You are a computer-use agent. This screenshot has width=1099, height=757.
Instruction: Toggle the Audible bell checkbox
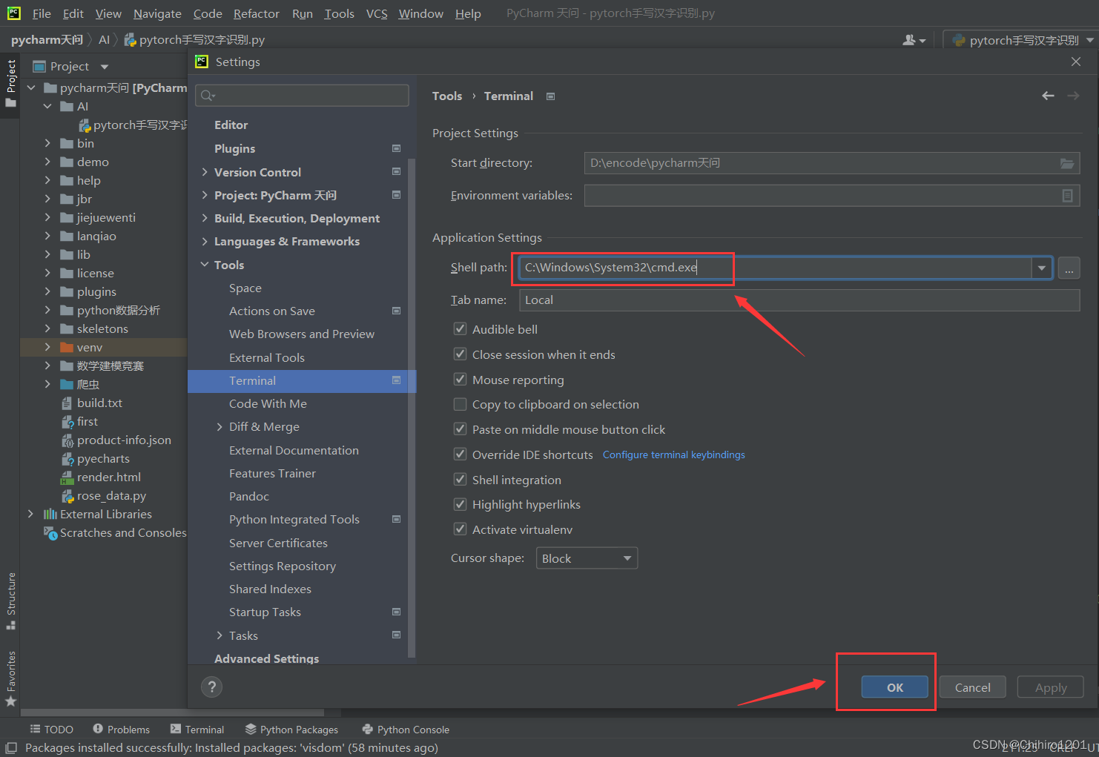click(460, 328)
